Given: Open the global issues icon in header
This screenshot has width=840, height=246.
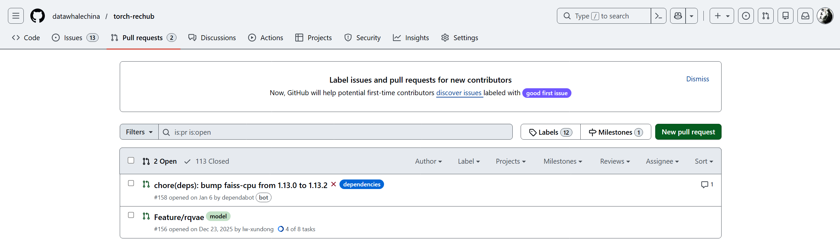Looking at the screenshot, I should [x=746, y=16].
